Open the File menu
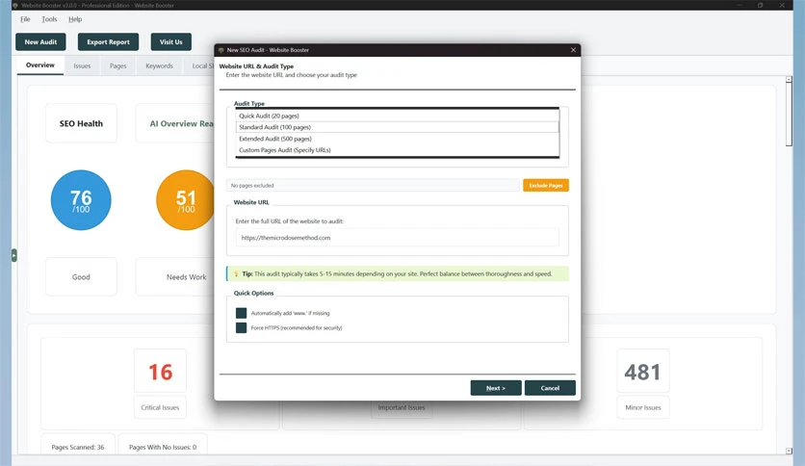 (x=25, y=19)
